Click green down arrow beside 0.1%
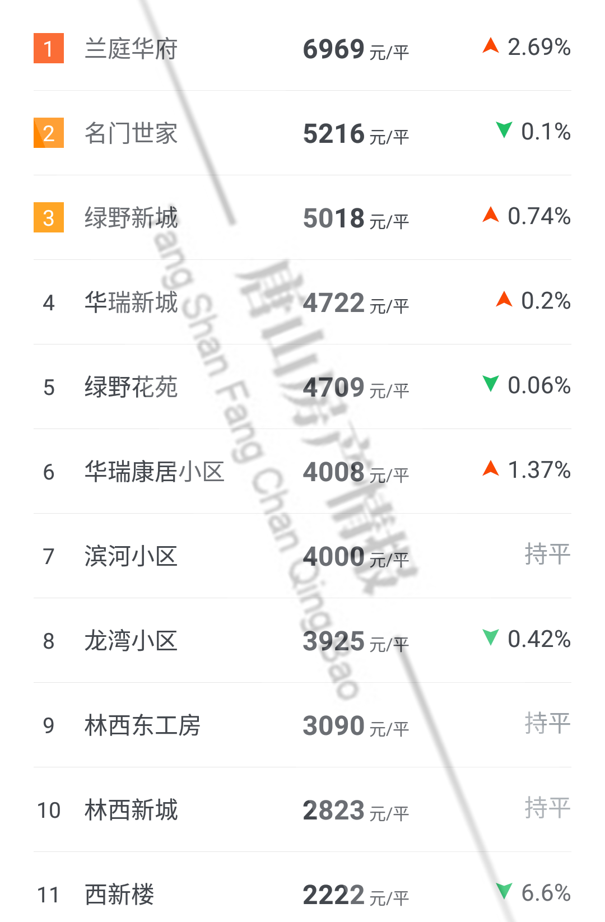This screenshot has height=922, width=605. (x=504, y=130)
